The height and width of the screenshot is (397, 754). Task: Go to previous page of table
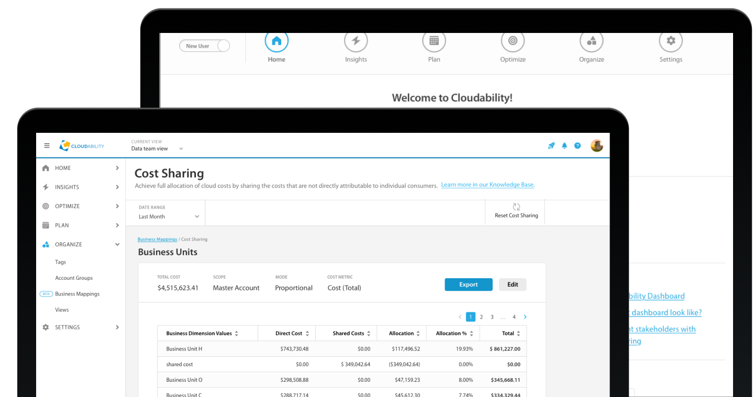pos(460,317)
